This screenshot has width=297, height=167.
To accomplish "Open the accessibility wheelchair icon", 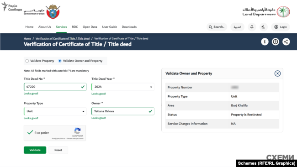I will [263, 27].
